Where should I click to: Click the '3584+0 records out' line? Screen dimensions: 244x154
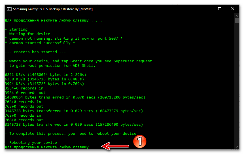tap(25, 93)
